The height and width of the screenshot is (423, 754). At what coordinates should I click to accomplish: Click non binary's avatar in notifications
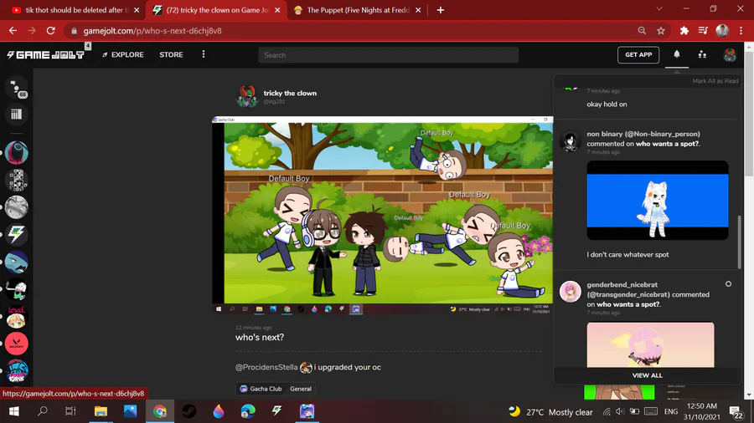571,141
